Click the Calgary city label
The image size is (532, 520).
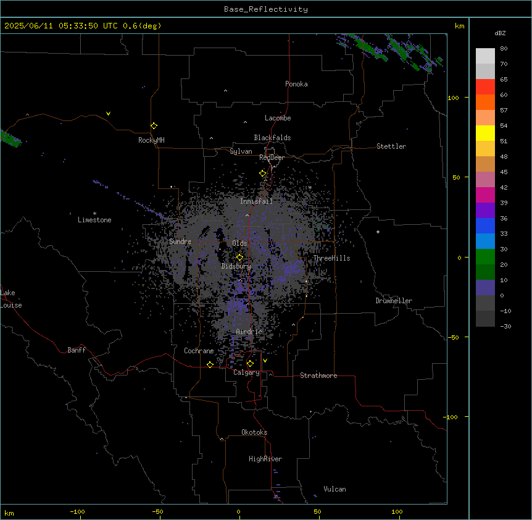246,372
